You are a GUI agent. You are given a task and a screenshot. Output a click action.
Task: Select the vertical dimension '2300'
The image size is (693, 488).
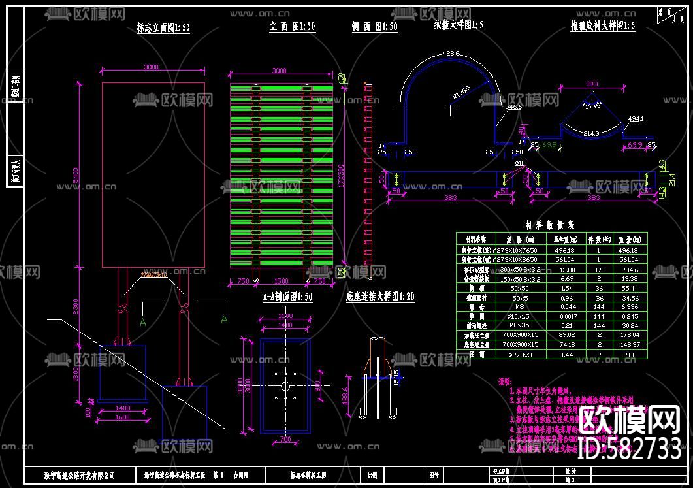(x=76, y=306)
